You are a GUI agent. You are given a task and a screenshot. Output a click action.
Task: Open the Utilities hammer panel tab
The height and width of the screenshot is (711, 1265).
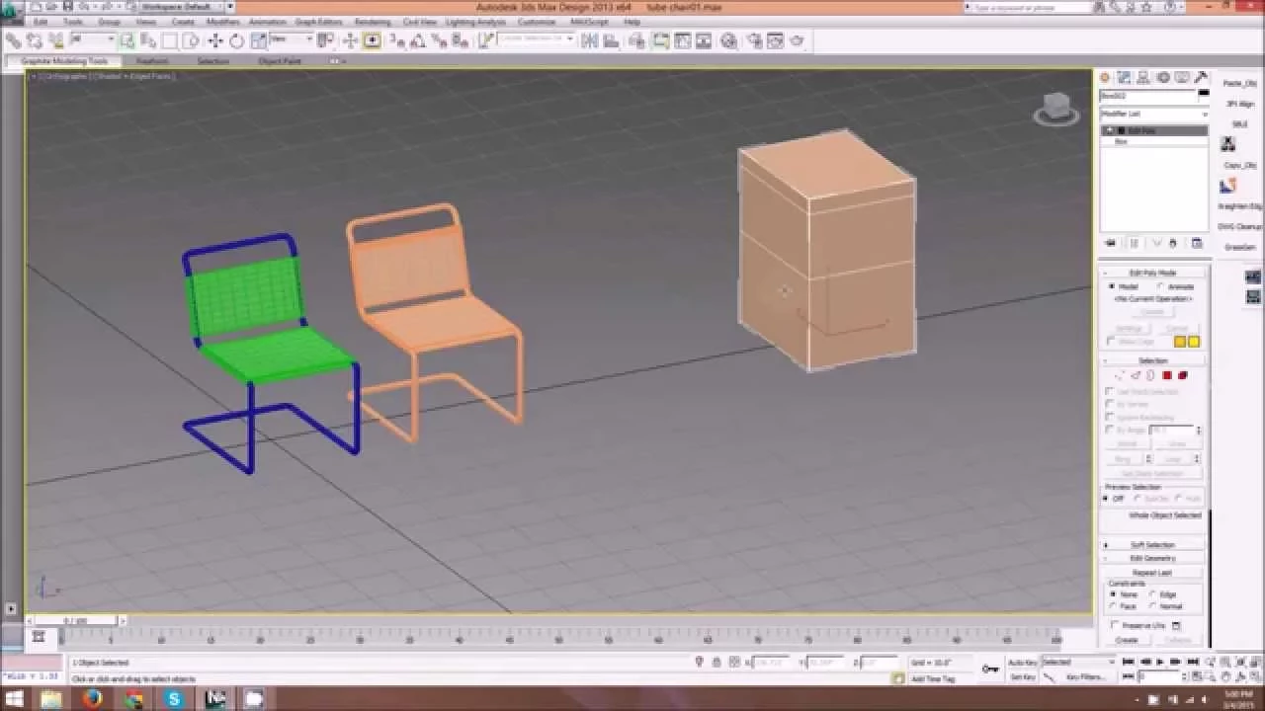click(1201, 77)
